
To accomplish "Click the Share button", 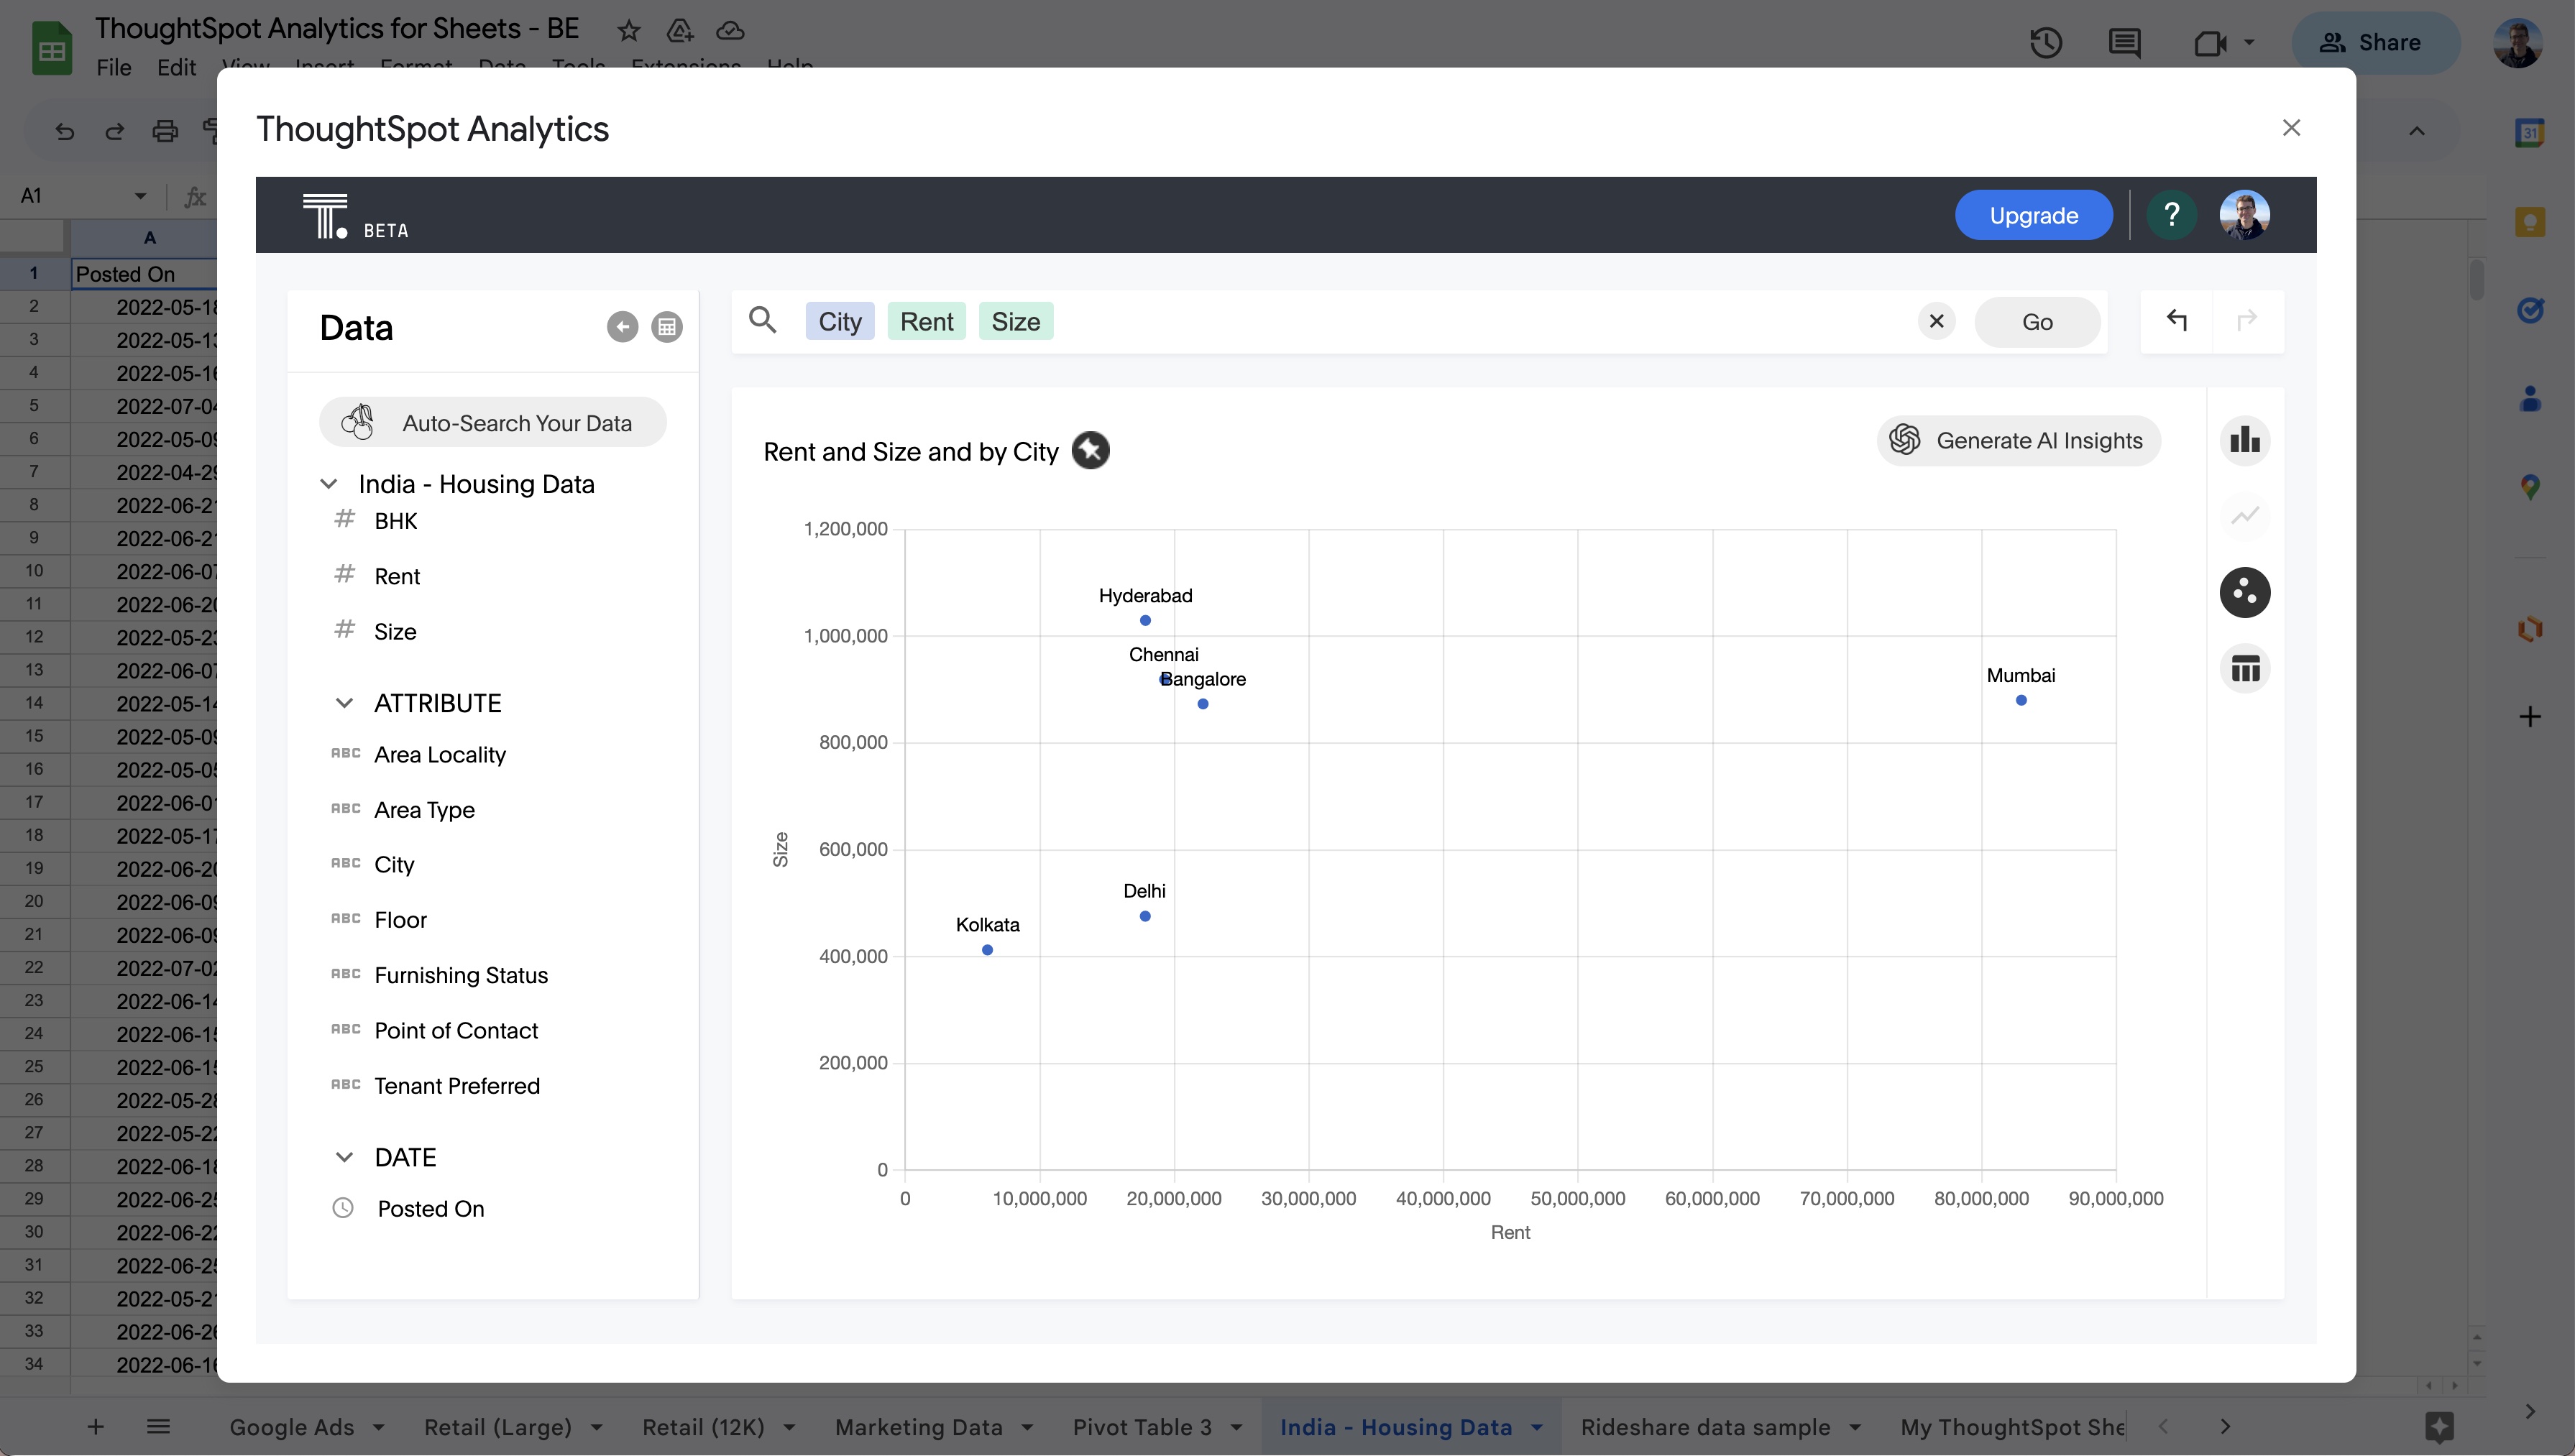I will [x=2375, y=42].
